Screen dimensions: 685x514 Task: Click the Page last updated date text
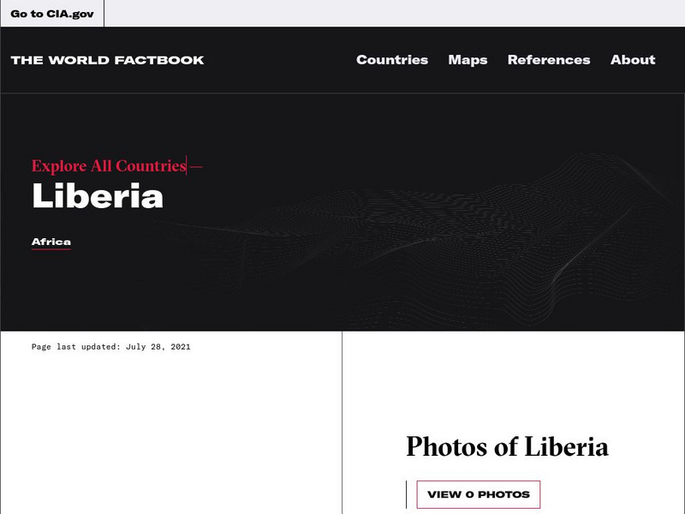tap(111, 347)
